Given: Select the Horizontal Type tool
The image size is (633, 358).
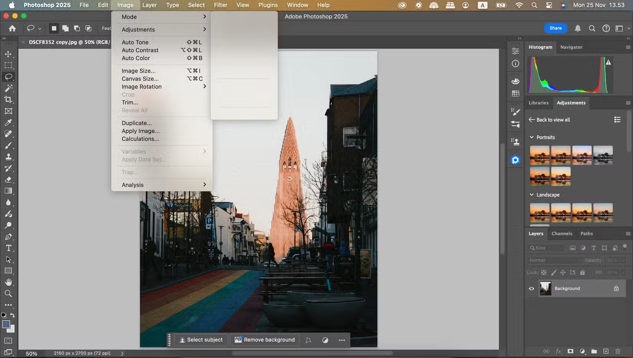Looking at the screenshot, I should pos(8,248).
